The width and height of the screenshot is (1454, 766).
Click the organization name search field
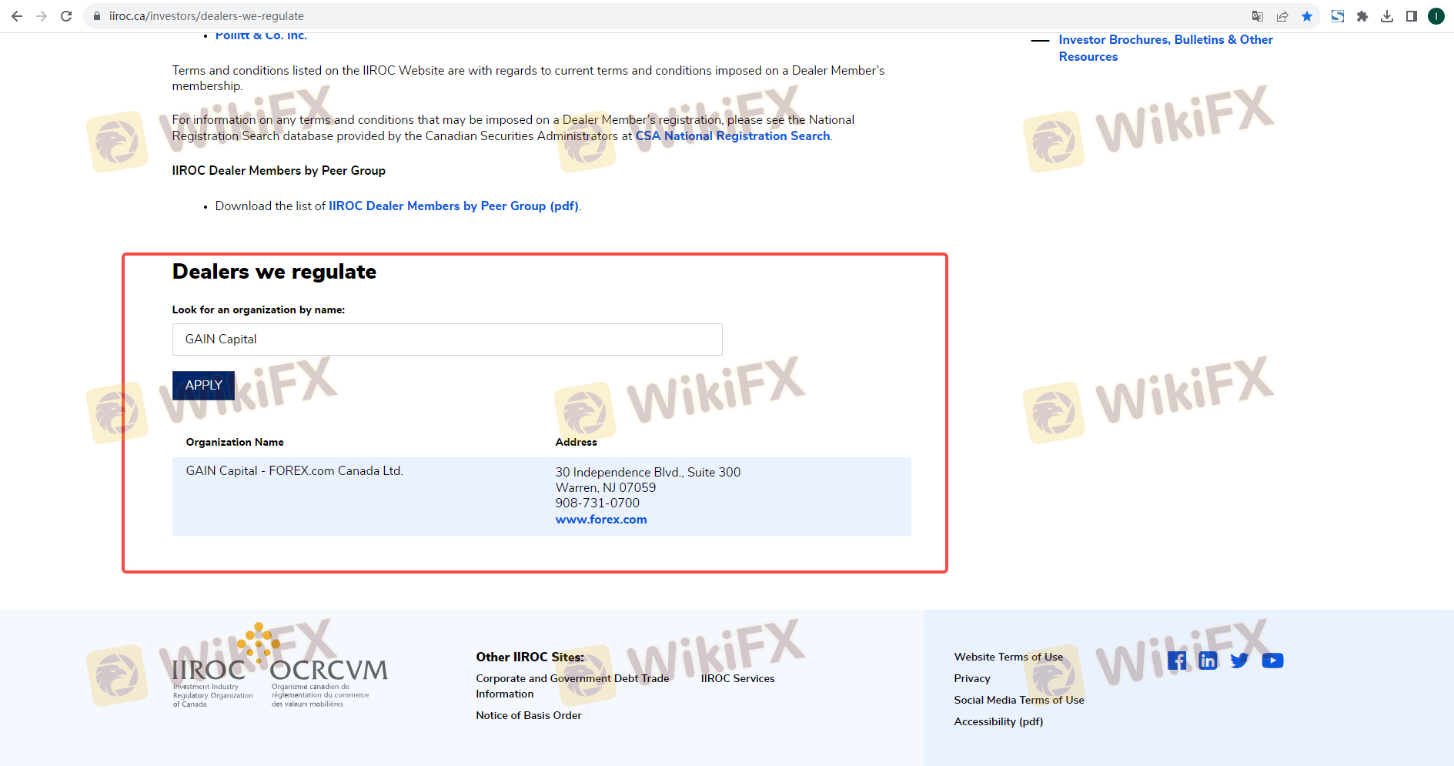(447, 340)
